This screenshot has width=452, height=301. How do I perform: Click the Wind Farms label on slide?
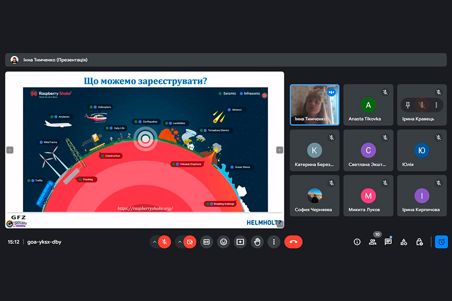(x=48, y=142)
